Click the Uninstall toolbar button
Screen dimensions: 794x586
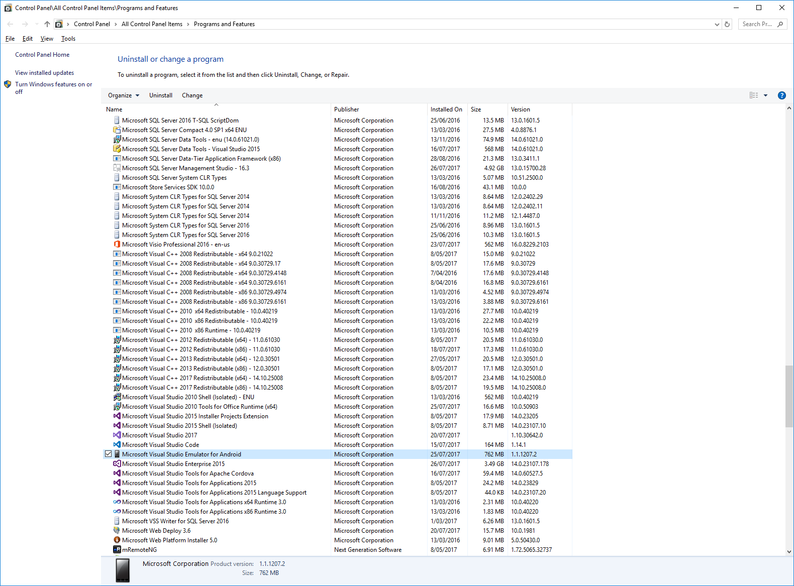point(161,95)
